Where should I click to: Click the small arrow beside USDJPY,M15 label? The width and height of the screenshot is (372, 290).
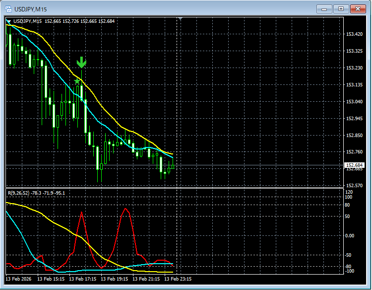click(9, 21)
